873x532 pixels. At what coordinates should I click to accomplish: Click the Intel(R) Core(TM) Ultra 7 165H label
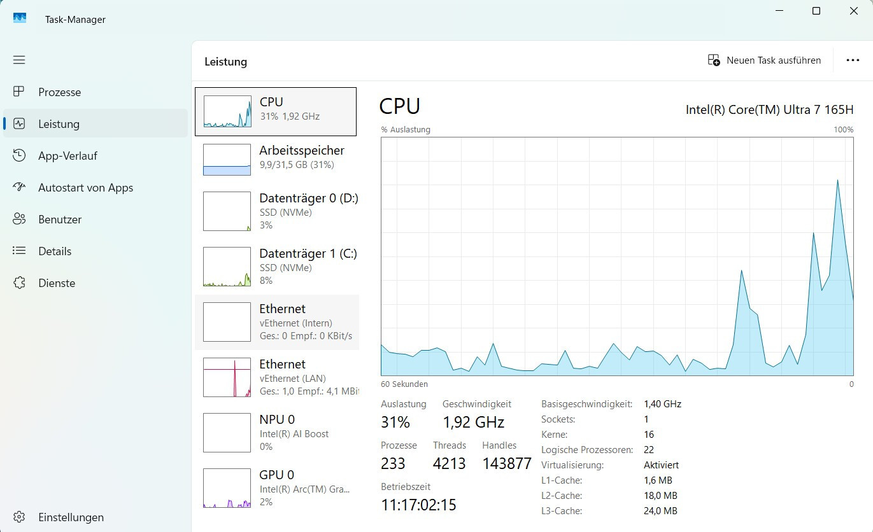tap(769, 109)
